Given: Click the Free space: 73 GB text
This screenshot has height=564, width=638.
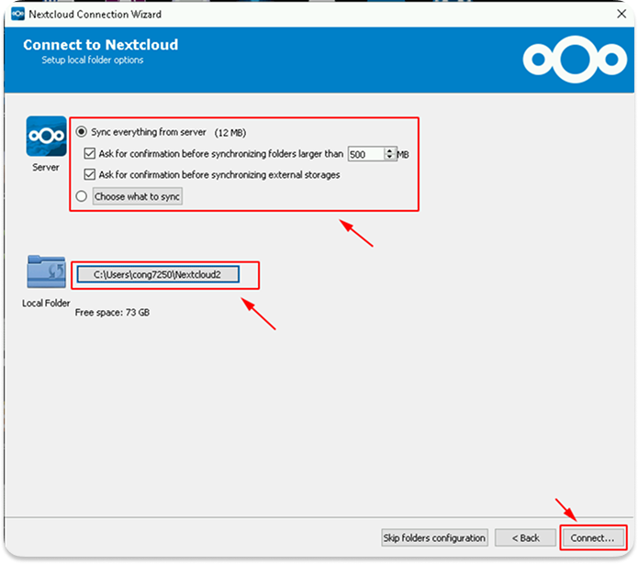Looking at the screenshot, I should [x=112, y=313].
